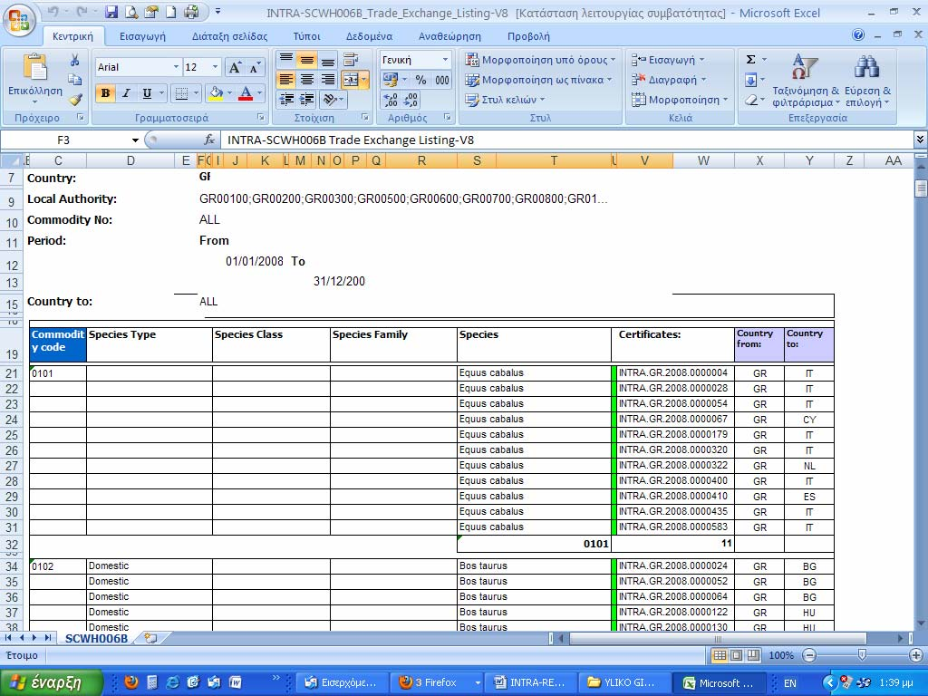Image resolution: width=928 pixels, height=696 pixels.
Task: Click the insert function fx icon
Action: click(x=209, y=140)
